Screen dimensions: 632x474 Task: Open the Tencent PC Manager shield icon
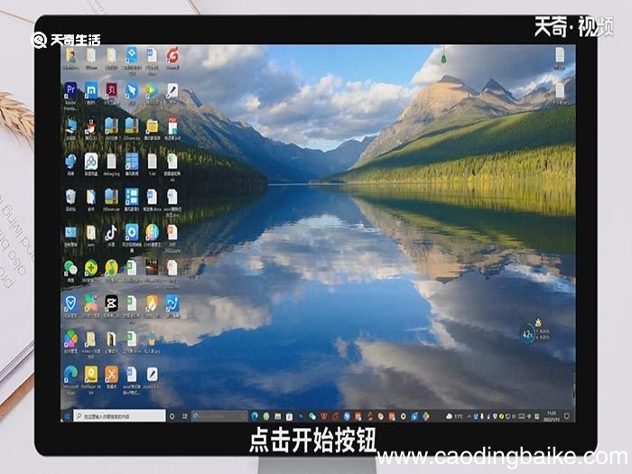point(70,303)
